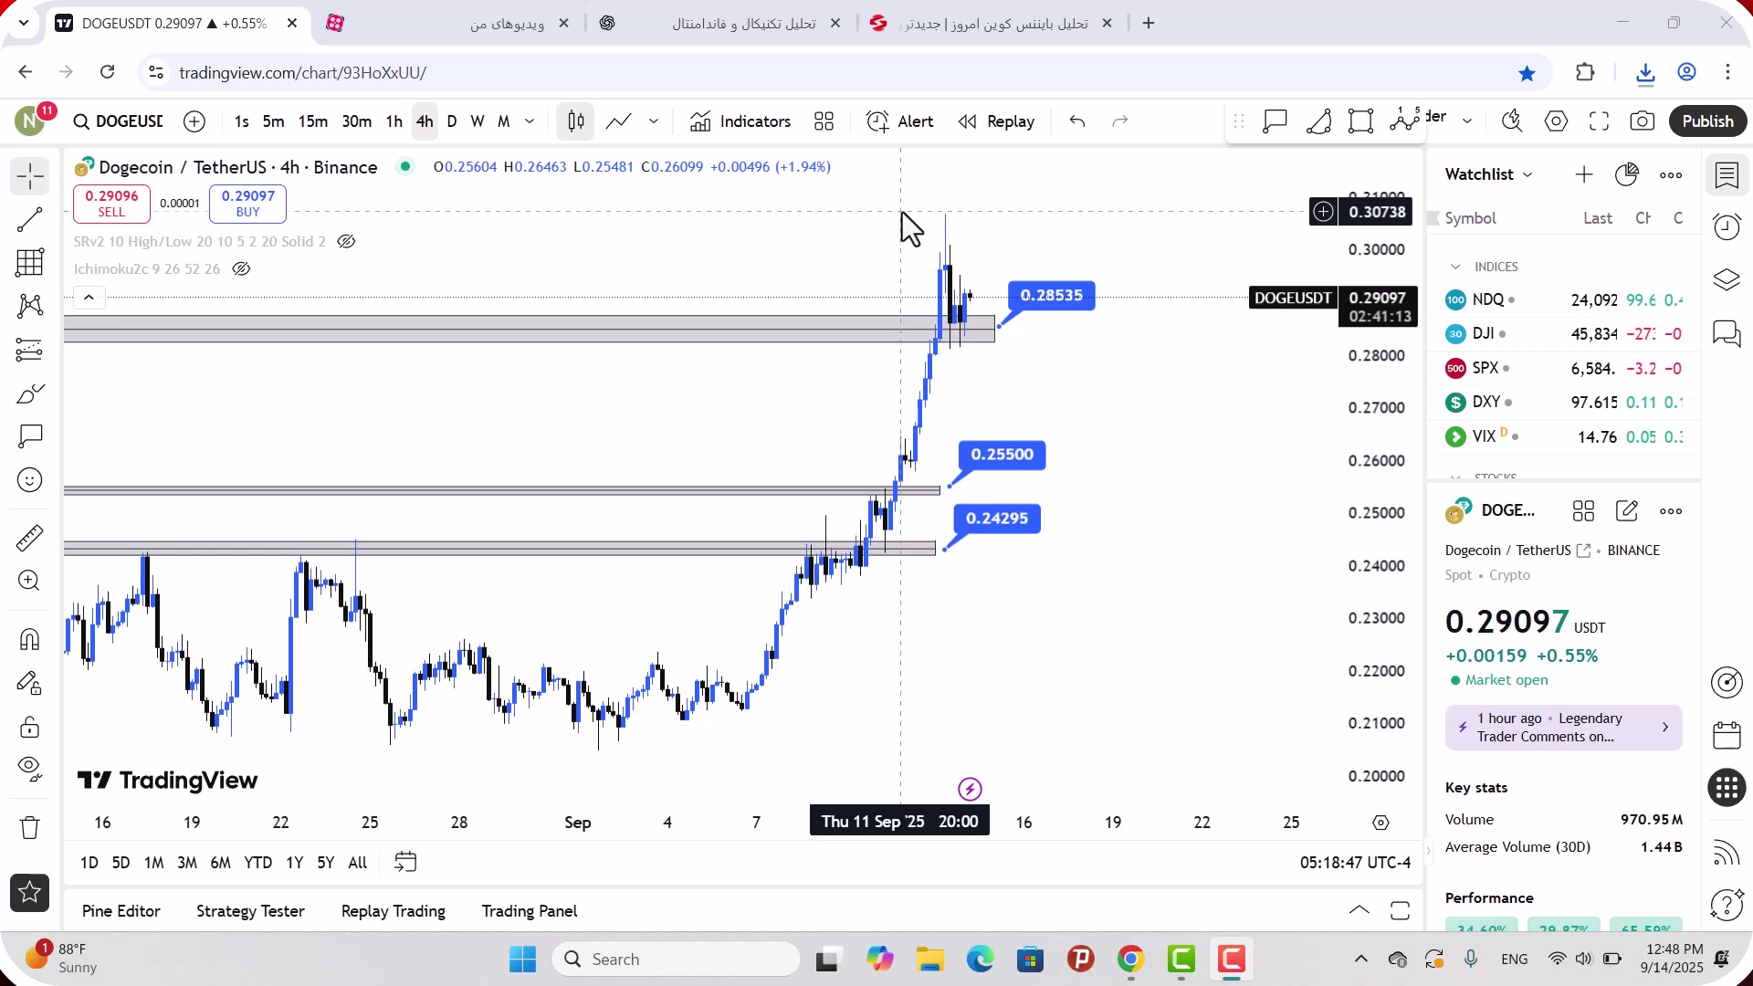Open the candlestick chart style selector
Screen dimensions: 1753x986
(x=575, y=121)
